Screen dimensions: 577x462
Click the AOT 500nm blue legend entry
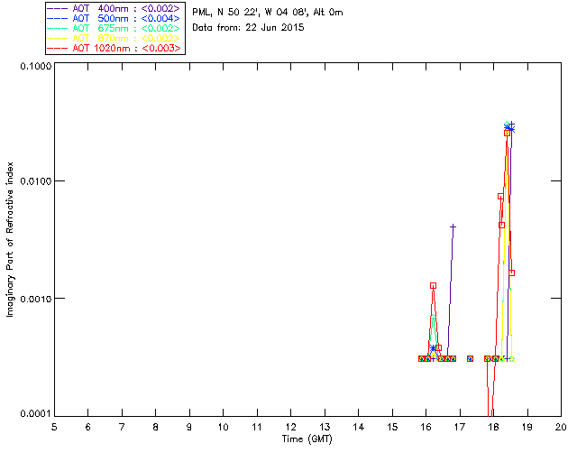(114, 18)
